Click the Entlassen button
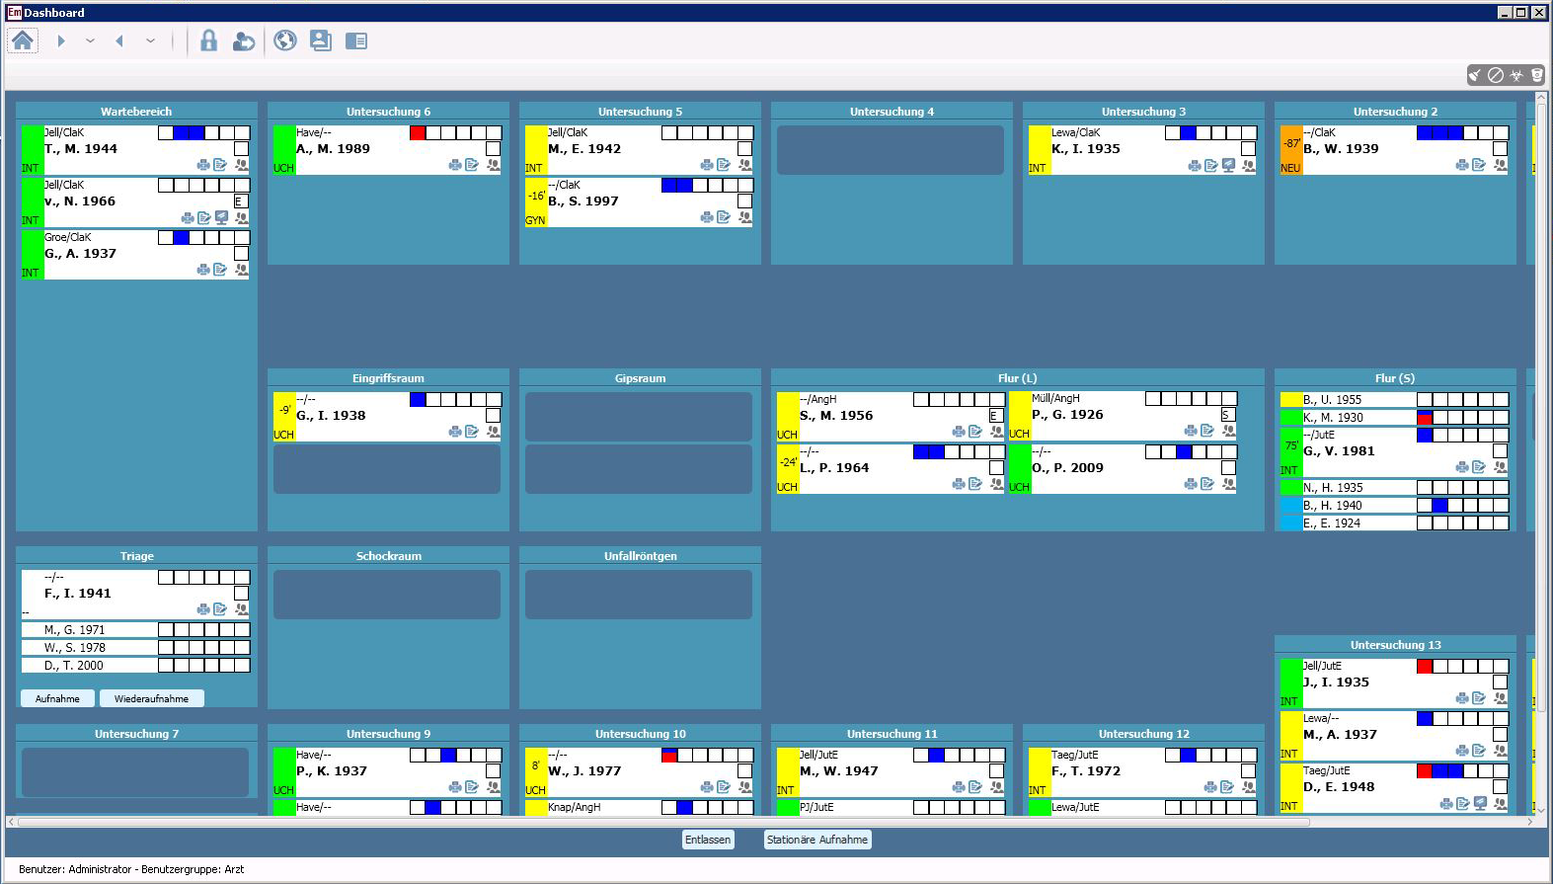The height and width of the screenshot is (884, 1553). tap(708, 840)
